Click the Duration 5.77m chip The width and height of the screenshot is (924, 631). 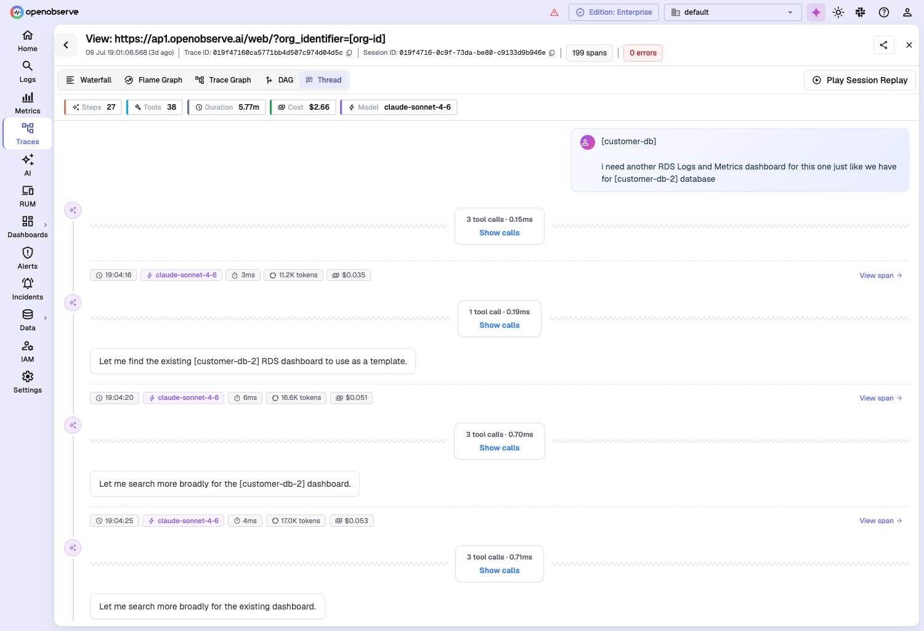click(227, 107)
